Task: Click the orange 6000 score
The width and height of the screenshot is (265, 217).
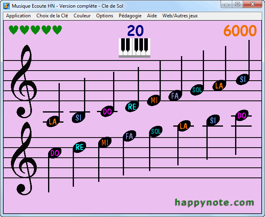Action: click(x=240, y=31)
